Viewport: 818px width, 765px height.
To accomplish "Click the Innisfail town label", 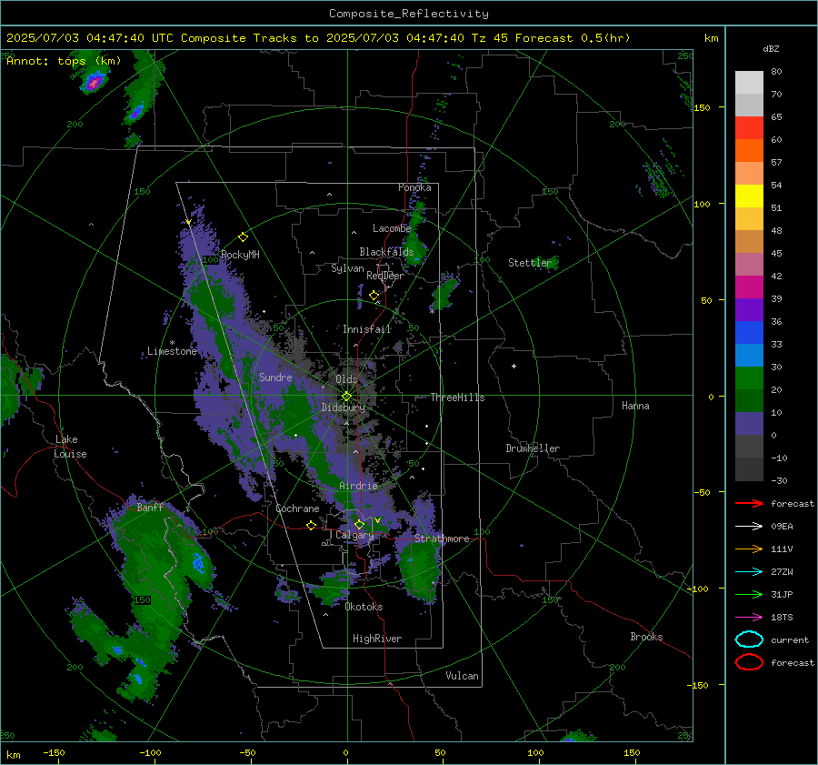I will (367, 329).
